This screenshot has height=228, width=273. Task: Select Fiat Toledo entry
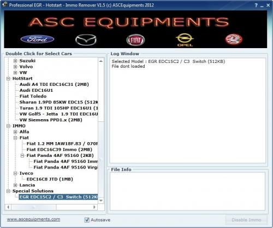(x=33, y=96)
